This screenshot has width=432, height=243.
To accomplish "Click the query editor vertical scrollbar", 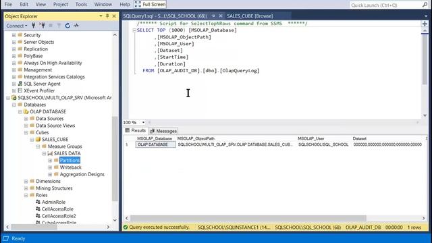I will point(425,59).
